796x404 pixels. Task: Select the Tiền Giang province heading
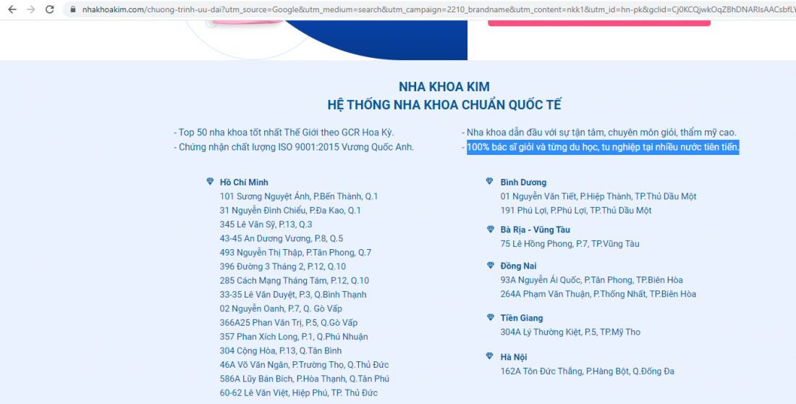point(522,318)
